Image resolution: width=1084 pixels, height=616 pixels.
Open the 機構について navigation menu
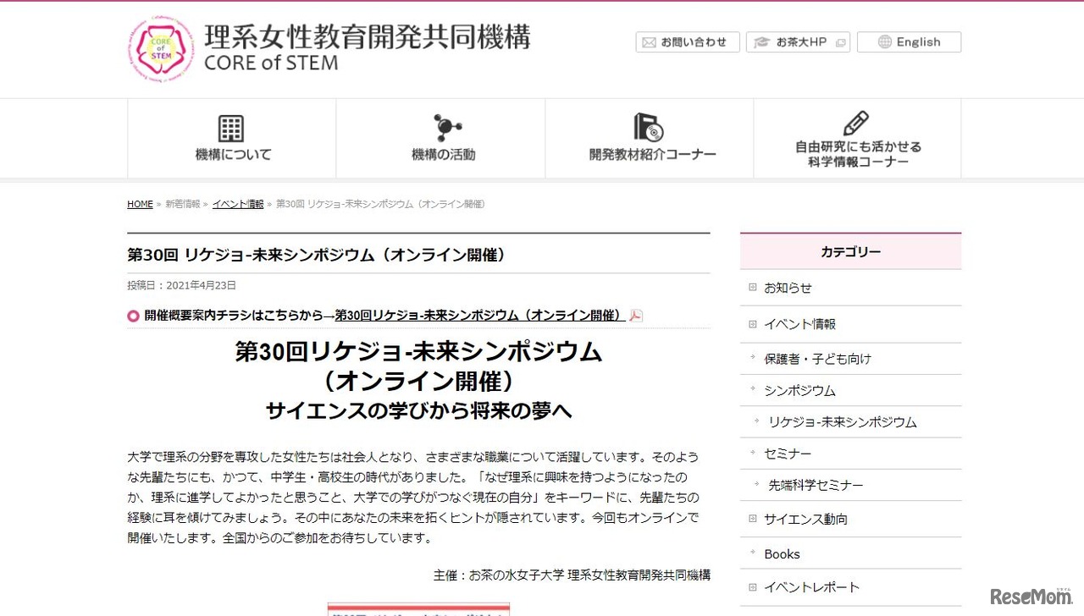click(233, 155)
